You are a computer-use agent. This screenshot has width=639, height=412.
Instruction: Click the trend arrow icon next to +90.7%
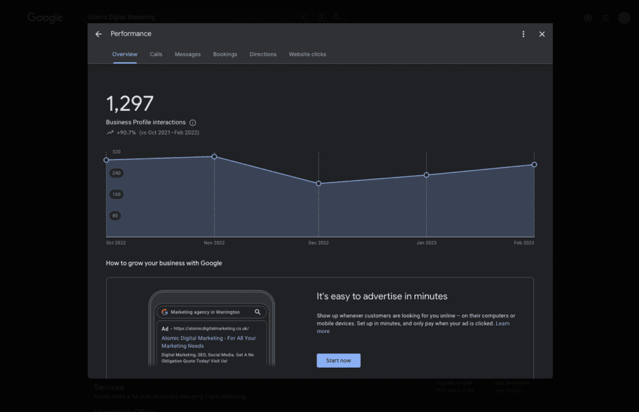(x=109, y=132)
